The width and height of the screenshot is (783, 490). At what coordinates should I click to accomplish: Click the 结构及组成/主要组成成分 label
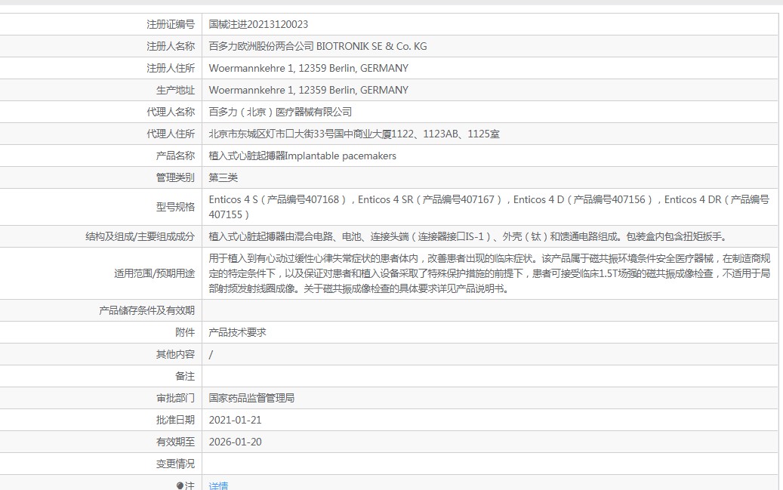pyautogui.click(x=140, y=237)
